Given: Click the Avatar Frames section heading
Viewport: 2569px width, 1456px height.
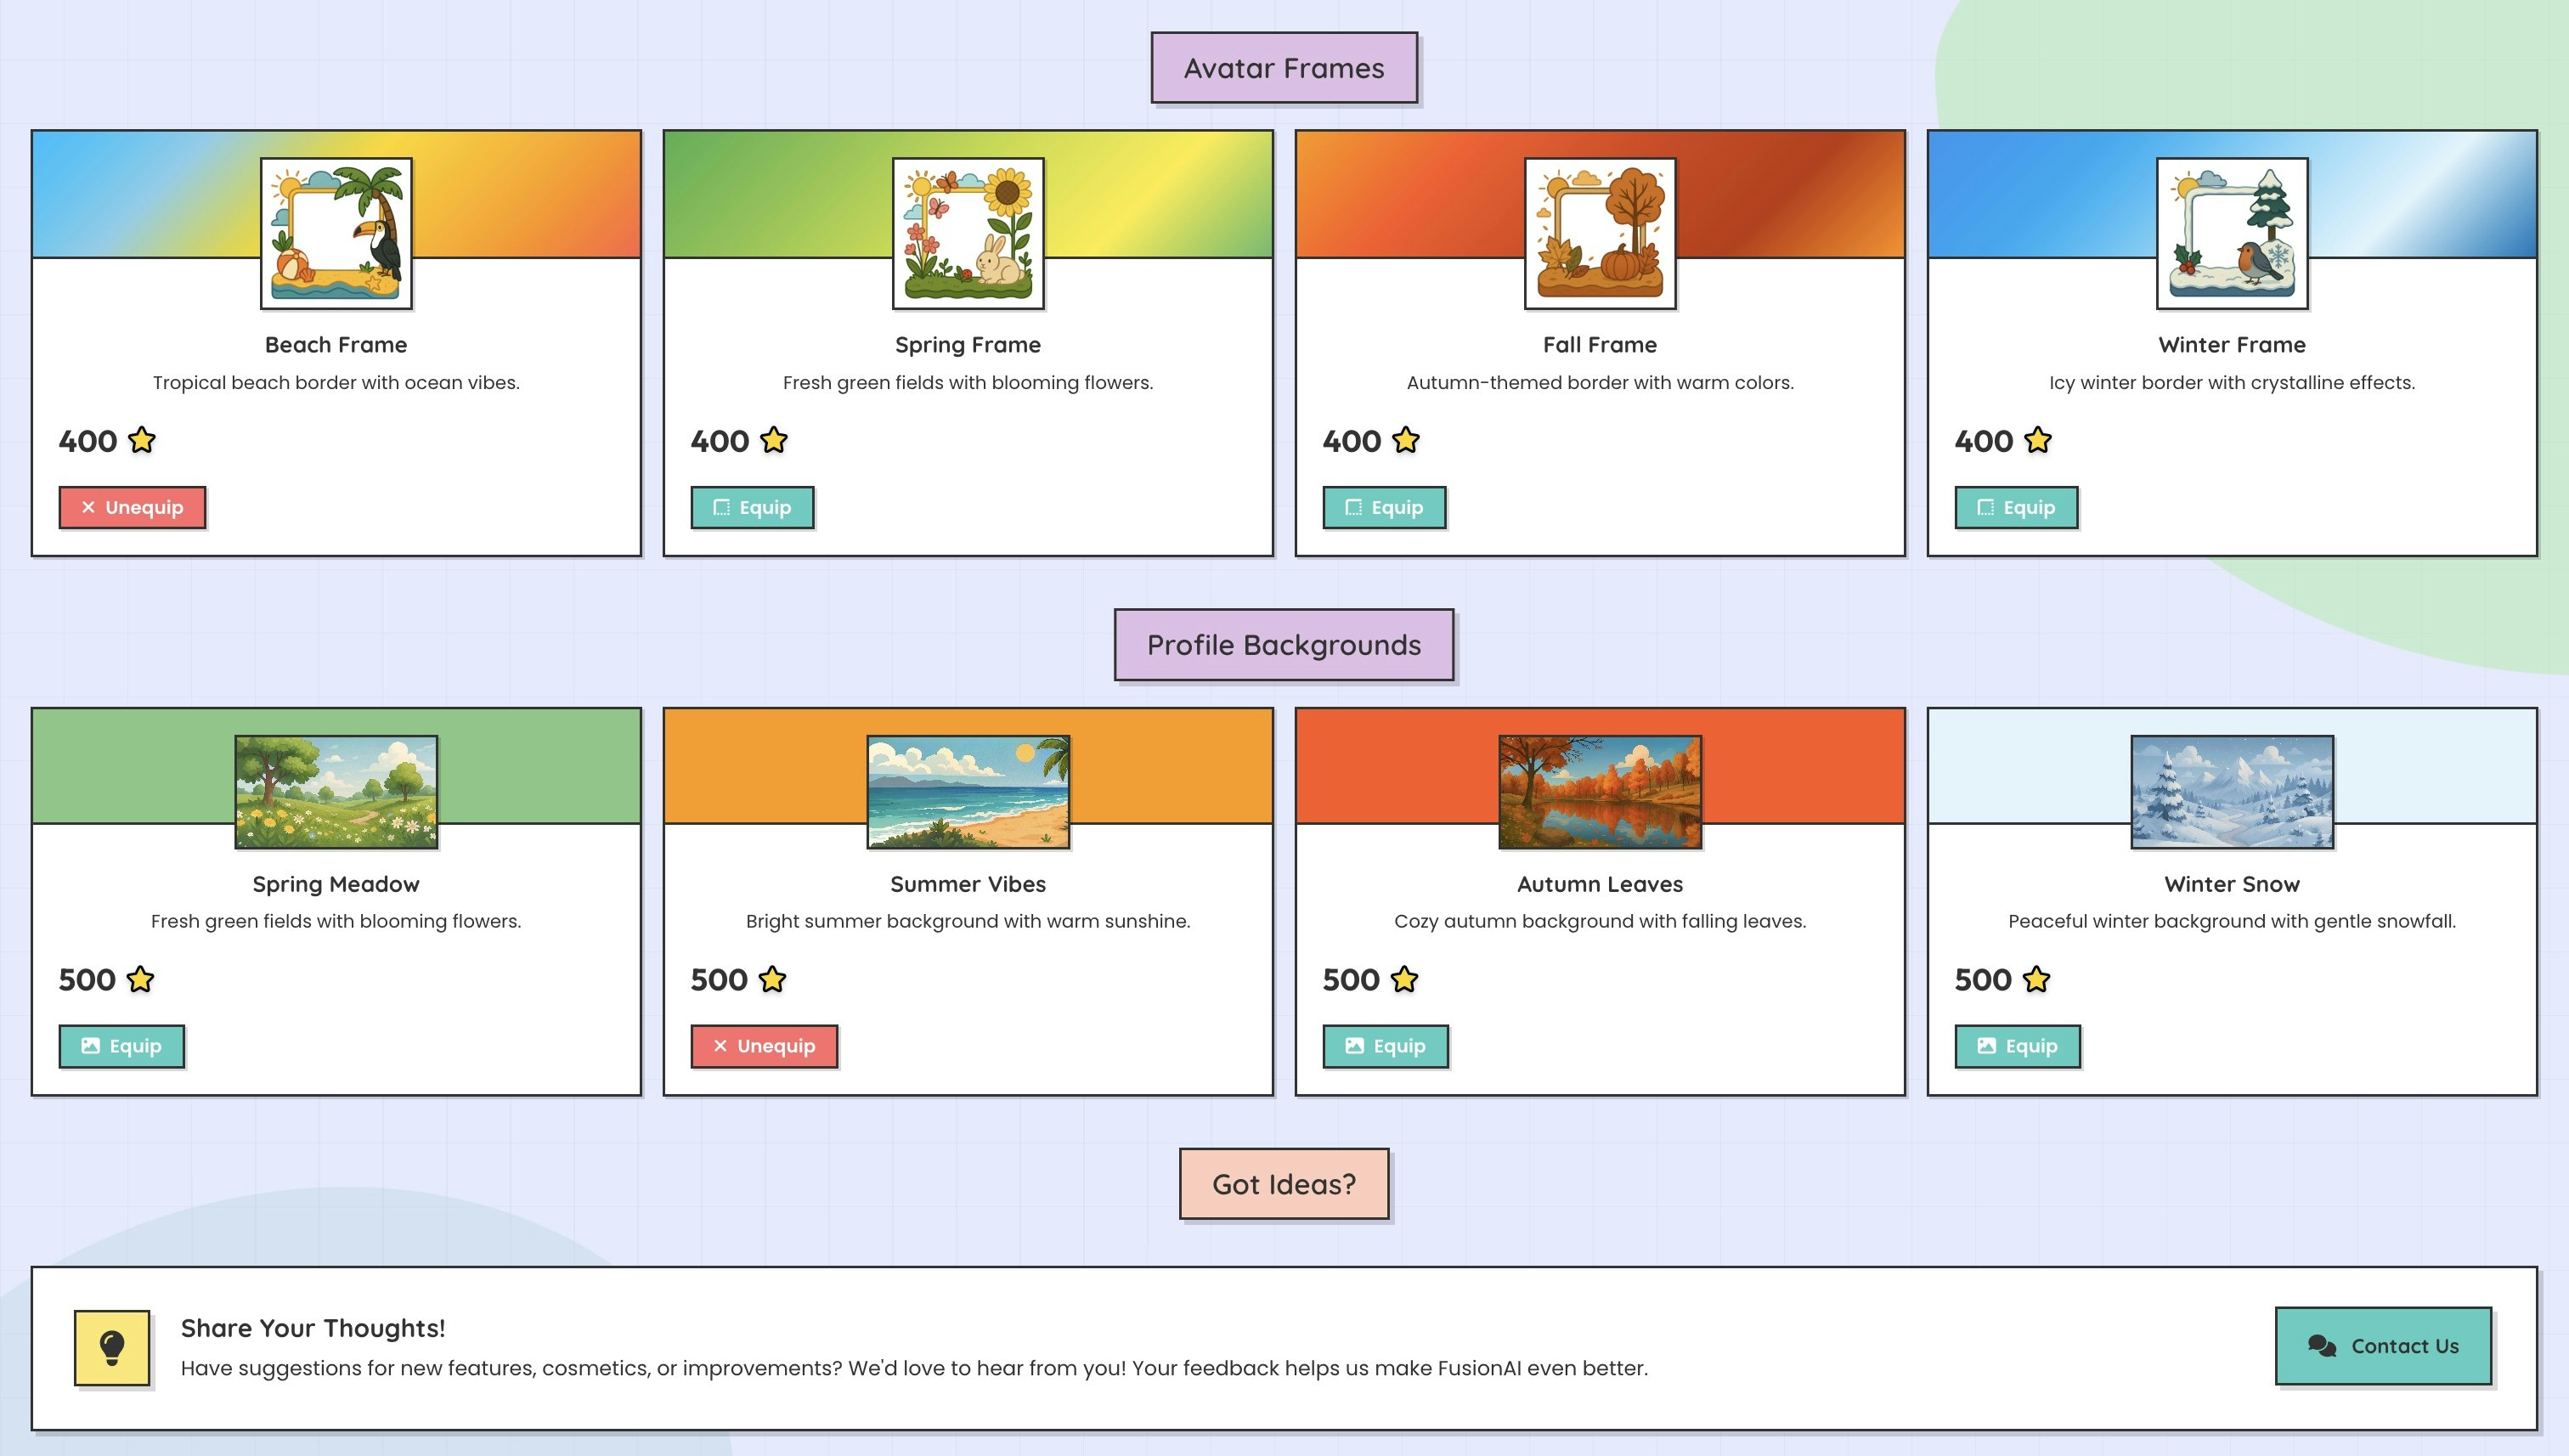Looking at the screenshot, I should [x=1284, y=68].
